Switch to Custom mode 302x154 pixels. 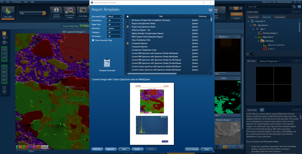[236, 18]
